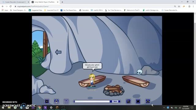Click the zoom magnifier icon in address bar
The image size is (196, 110).
(x=175, y=6)
